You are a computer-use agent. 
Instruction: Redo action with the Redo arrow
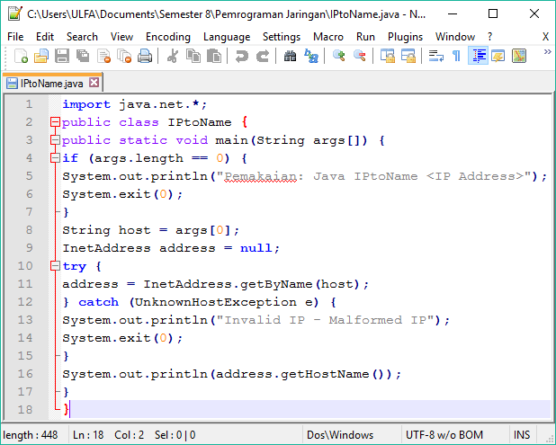263,56
